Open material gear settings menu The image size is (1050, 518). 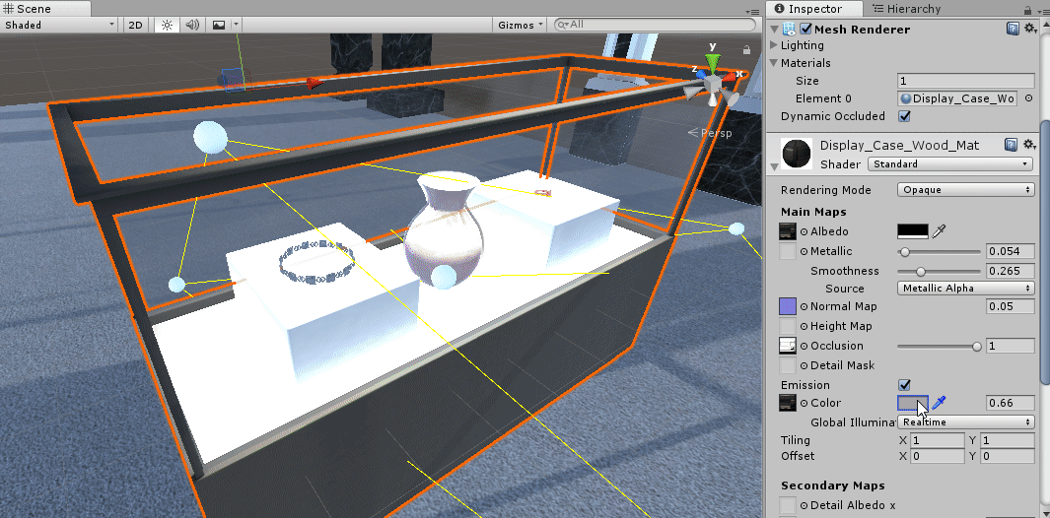[x=1029, y=145]
